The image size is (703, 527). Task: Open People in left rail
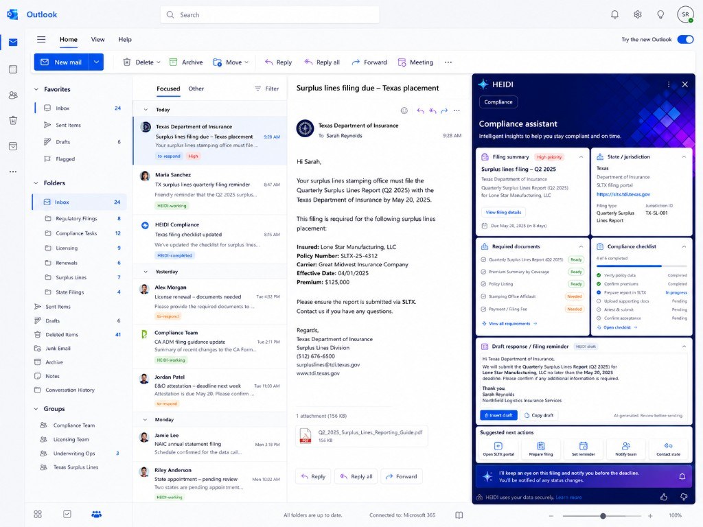point(13,95)
